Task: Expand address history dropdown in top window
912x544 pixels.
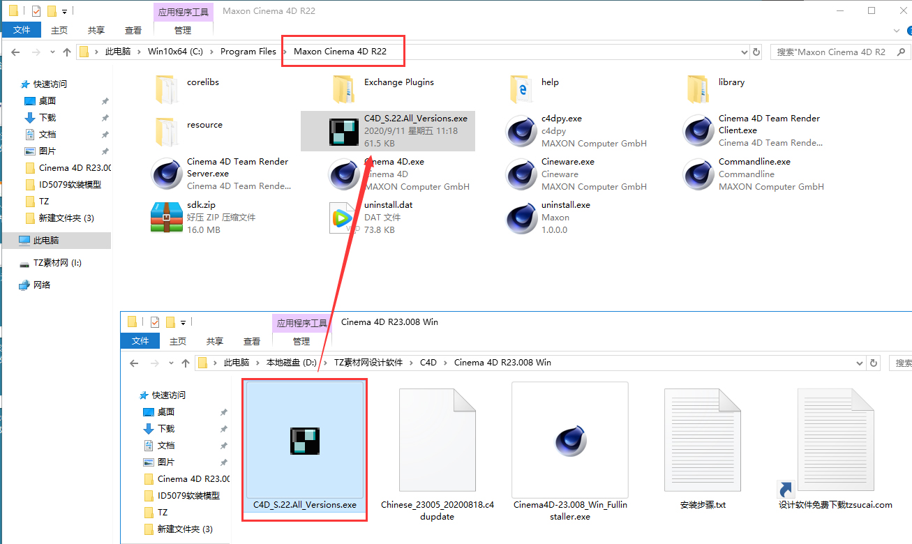Action: [x=743, y=52]
